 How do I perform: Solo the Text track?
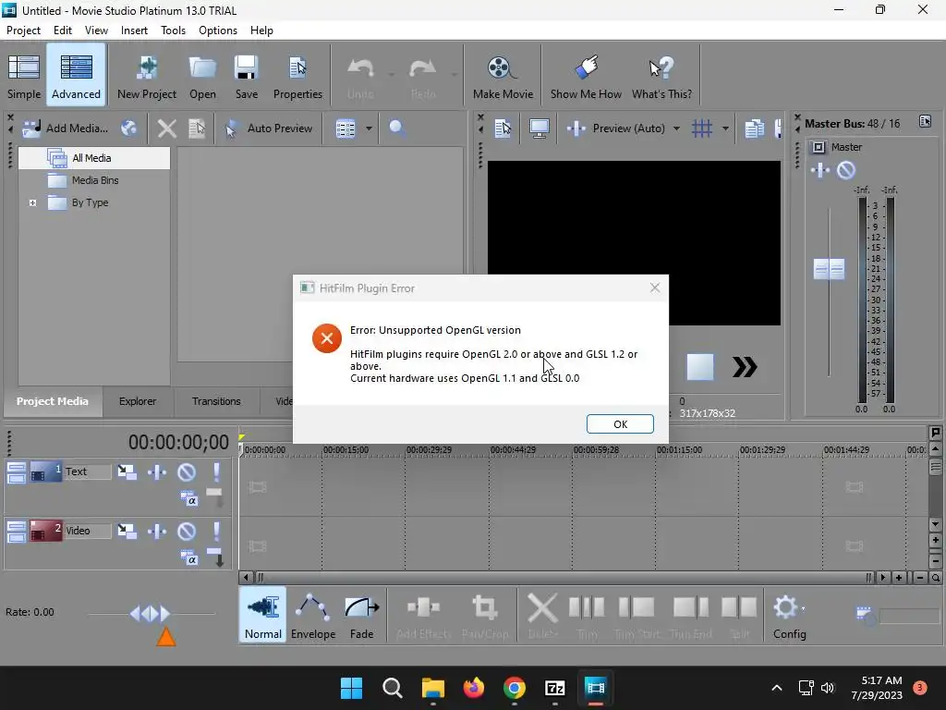pyautogui.click(x=216, y=471)
